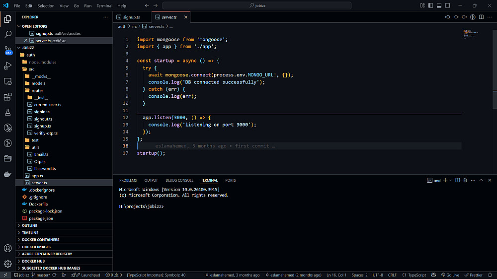Open the Manage gear in activity bar
This screenshot has width=497, height=279.
(x=7, y=264)
